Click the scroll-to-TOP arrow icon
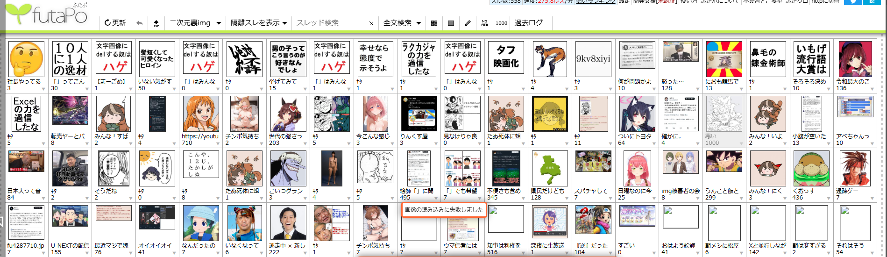The width and height of the screenshot is (887, 257). coord(156,23)
